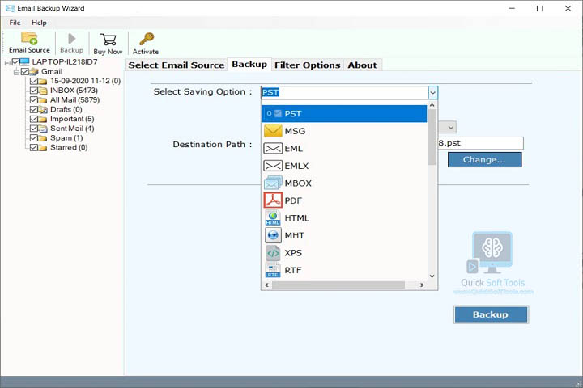Select the RTF document icon
The image size is (583, 388).
coord(273,270)
